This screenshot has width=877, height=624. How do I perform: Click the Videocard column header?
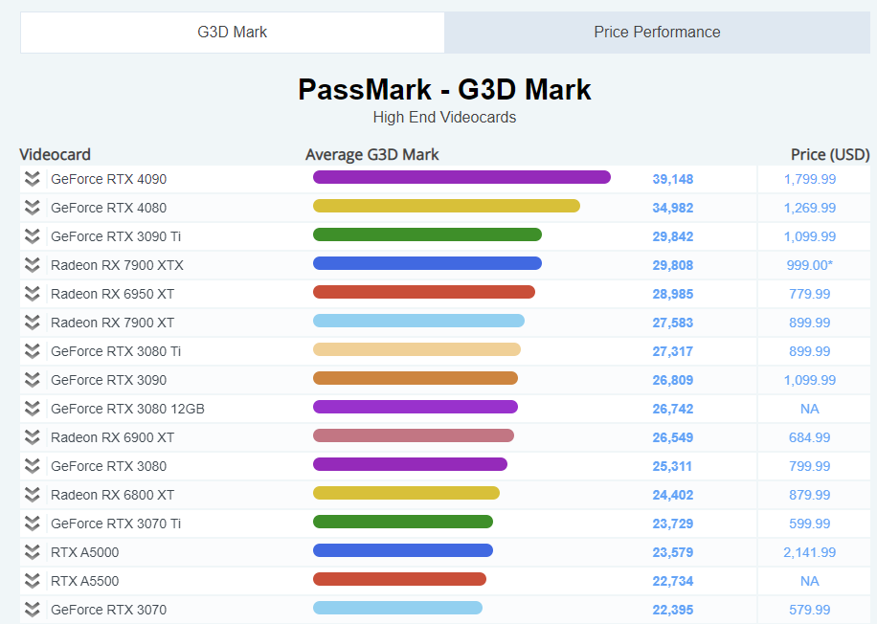(55, 154)
